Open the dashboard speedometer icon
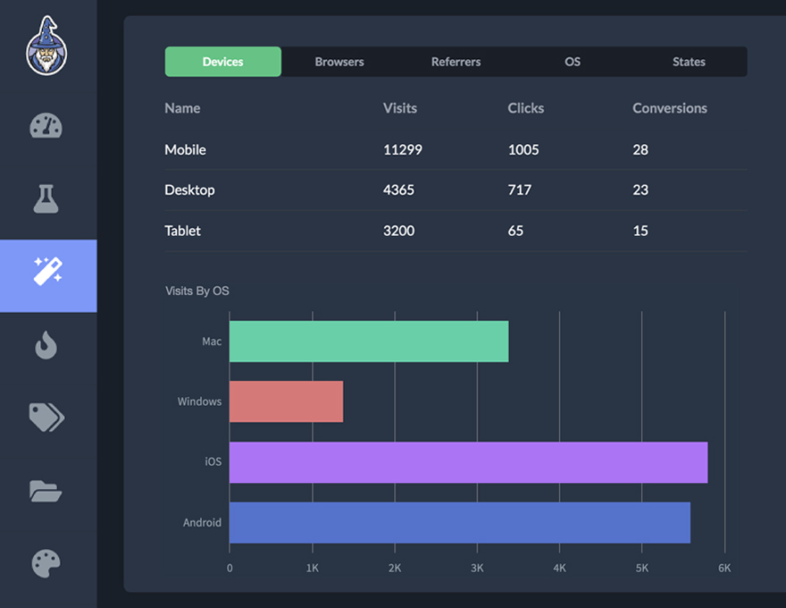Screen dimensions: 786x608 46,126
